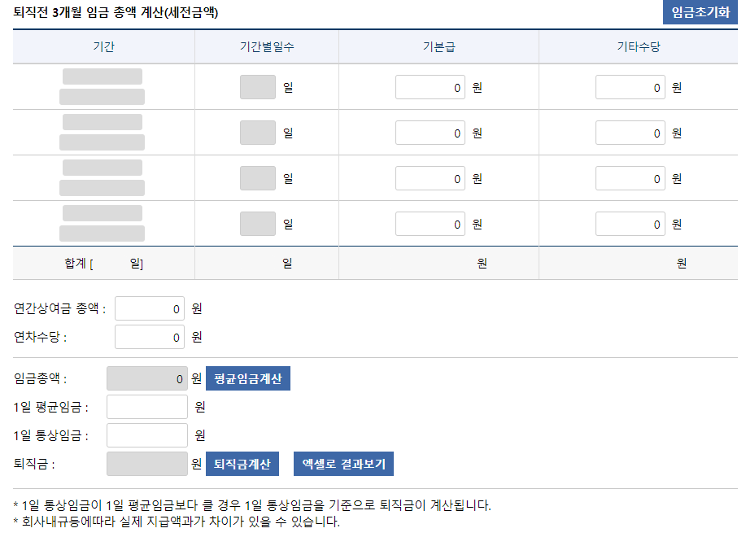Viewport: 746px width, 537px height.
Task: Click first row 기간별일수 days box
Action: [x=257, y=87]
